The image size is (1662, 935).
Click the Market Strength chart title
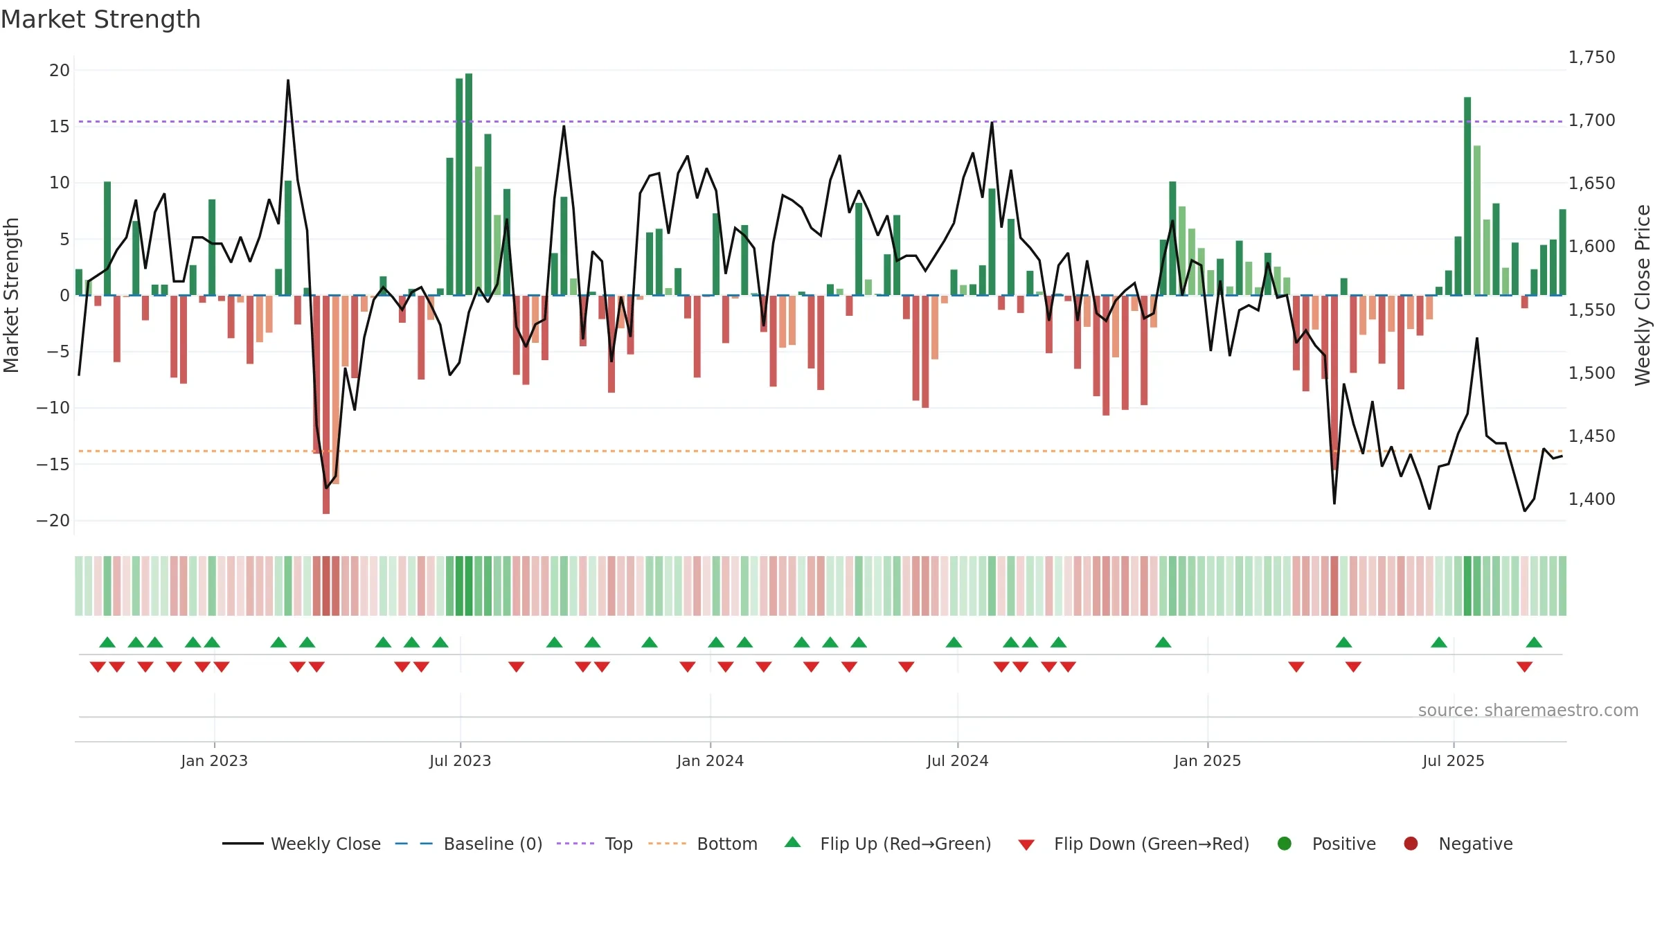tap(100, 19)
